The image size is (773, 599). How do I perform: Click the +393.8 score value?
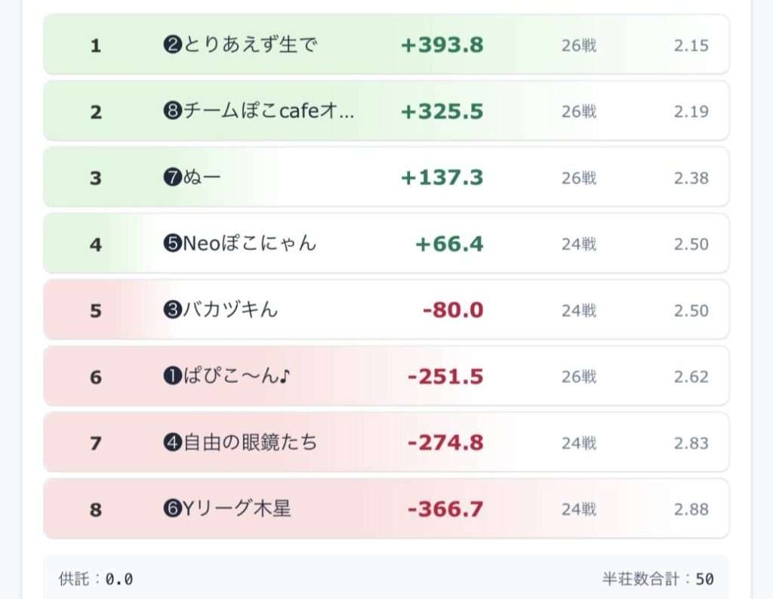point(442,45)
